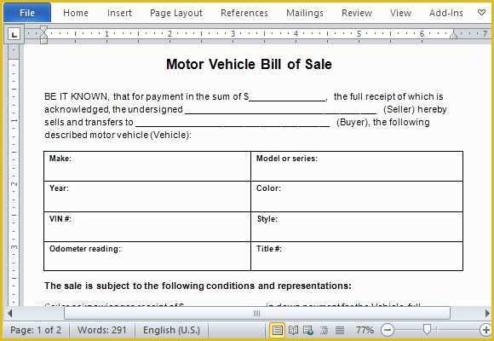Open the References tab
Viewport: 494px width, 341px height.
point(244,13)
